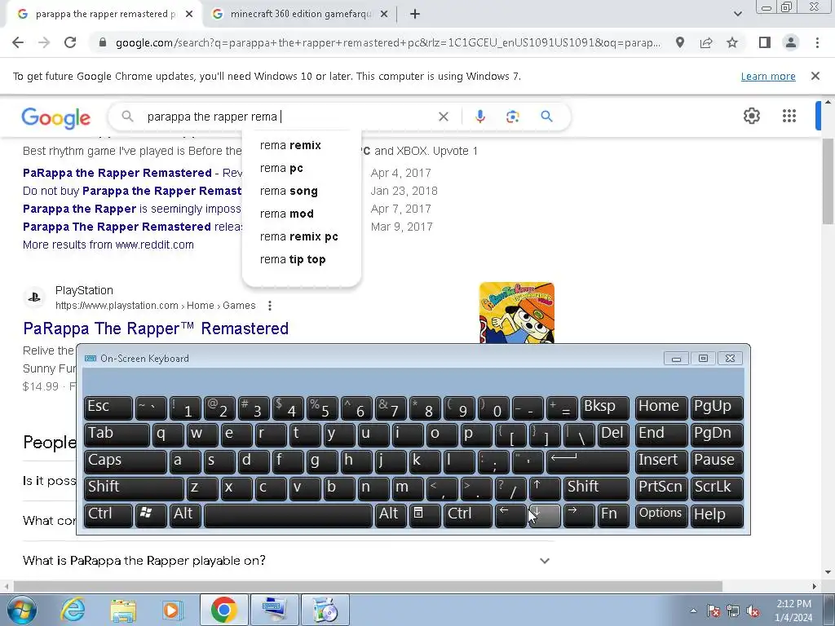The height and width of the screenshot is (626, 835).
Task: Open 'PaRappa The Rapper™ Remastered' PlayStation link
Action: point(156,328)
